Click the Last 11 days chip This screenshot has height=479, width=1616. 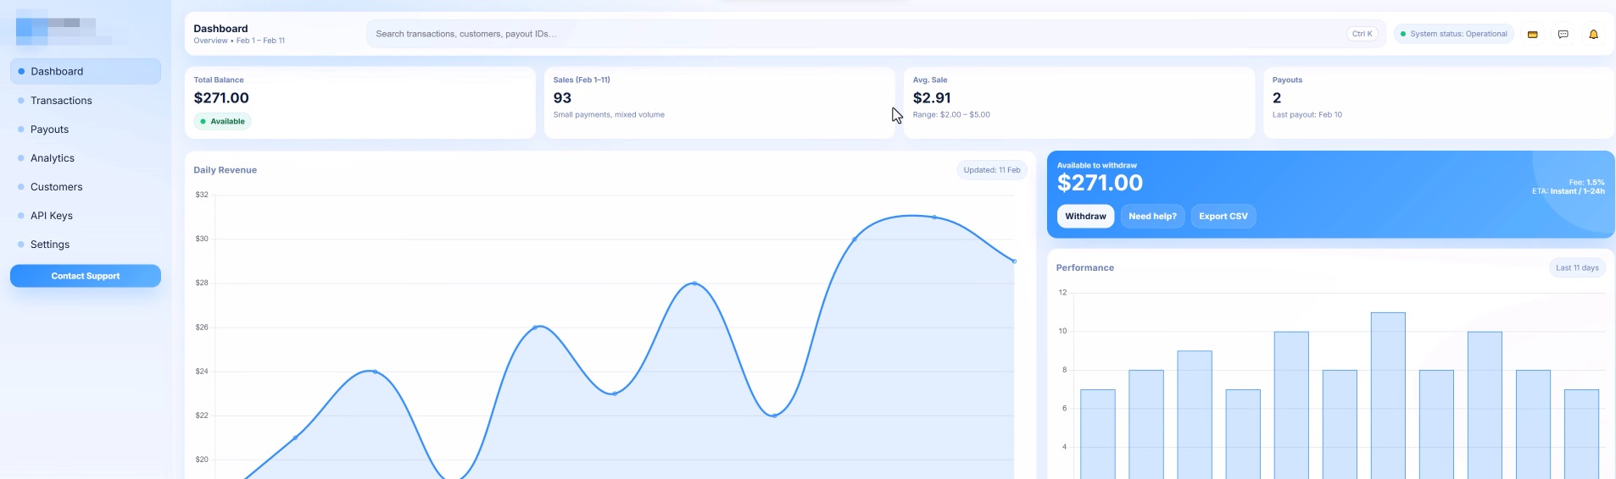[x=1577, y=268]
